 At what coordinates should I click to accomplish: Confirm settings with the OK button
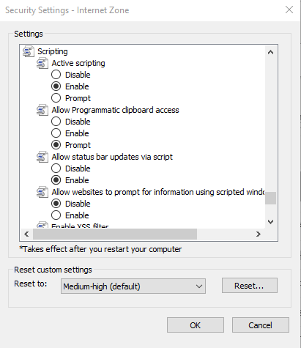pyautogui.click(x=196, y=325)
